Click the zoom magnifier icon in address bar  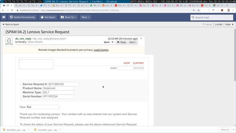coord(194,10)
